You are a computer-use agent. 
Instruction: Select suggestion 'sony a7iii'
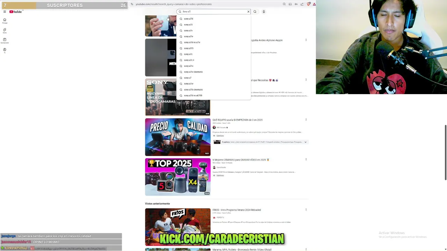[213, 19]
